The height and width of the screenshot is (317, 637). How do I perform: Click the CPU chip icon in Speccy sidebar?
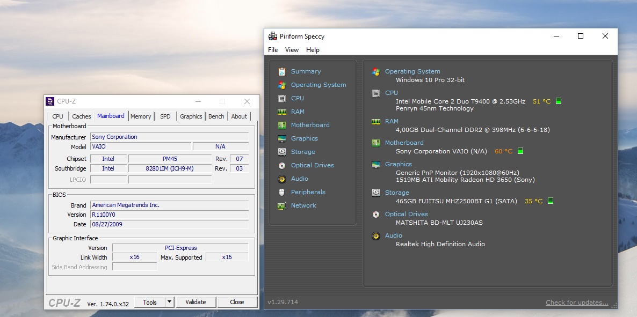point(282,98)
